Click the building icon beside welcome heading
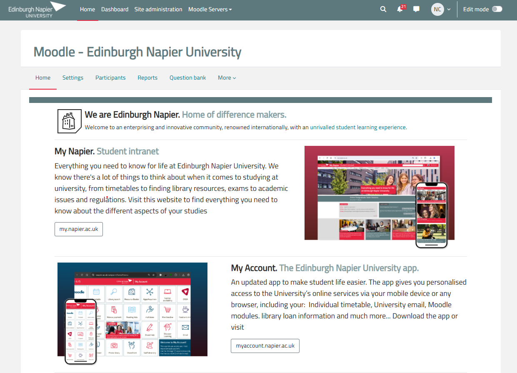Viewport: 517px width, 373px height. [x=69, y=121]
